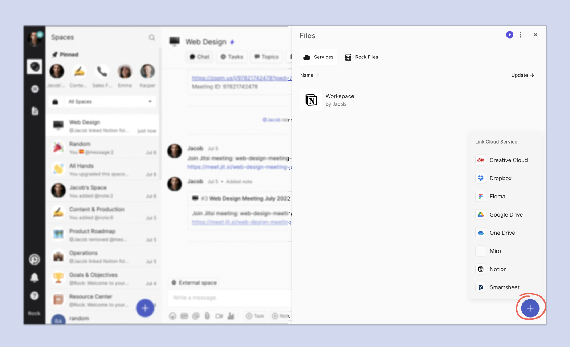Link Smartsheet service
This screenshot has height=347, width=570.
pyautogui.click(x=504, y=287)
